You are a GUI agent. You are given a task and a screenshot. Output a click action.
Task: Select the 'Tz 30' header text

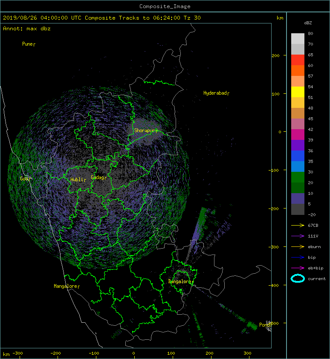pos(192,18)
